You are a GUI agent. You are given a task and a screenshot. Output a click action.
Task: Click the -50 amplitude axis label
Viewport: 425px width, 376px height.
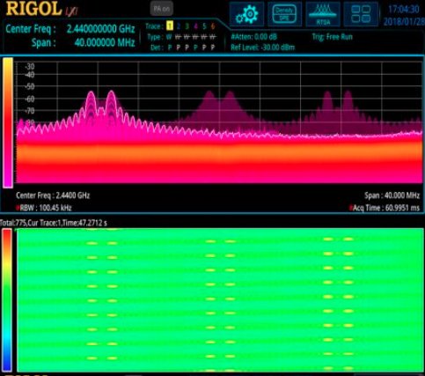click(29, 86)
